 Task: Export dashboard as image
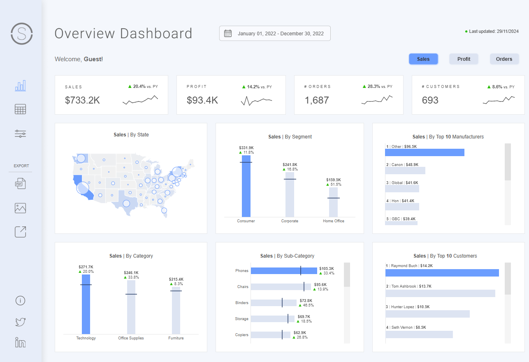click(x=20, y=208)
